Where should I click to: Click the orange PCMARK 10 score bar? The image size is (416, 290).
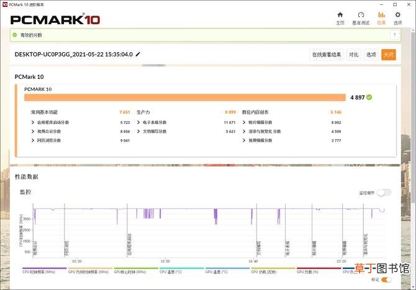pyautogui.click(x=185, y=97)
